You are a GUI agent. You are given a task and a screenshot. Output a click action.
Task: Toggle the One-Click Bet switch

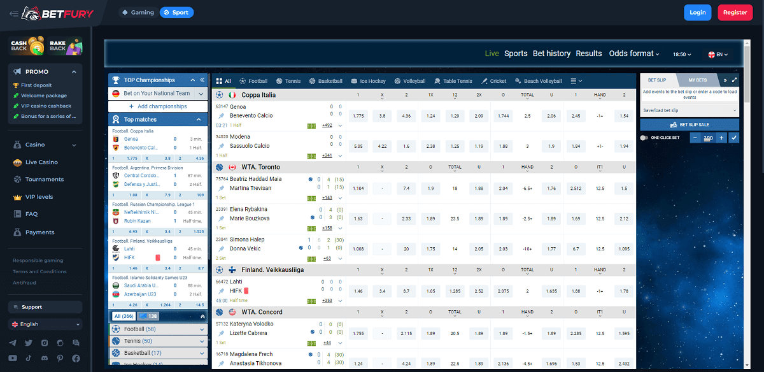pos(644,138)
